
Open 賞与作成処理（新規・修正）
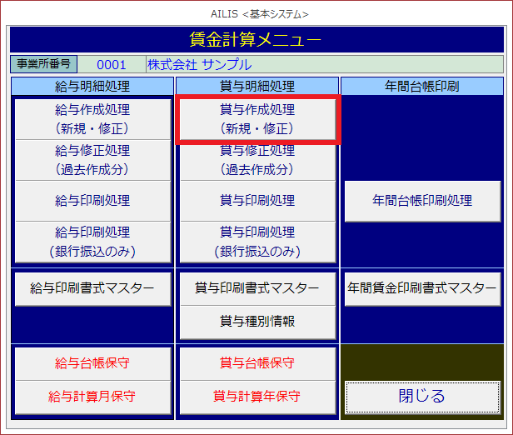click(x=256, y=119)
